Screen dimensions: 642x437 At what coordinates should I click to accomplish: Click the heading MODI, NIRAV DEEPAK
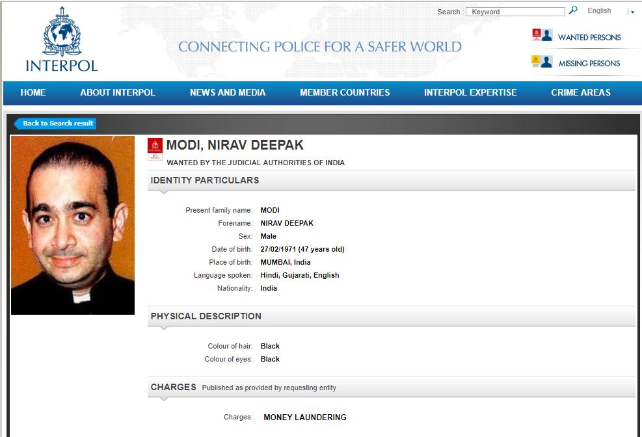235,145
